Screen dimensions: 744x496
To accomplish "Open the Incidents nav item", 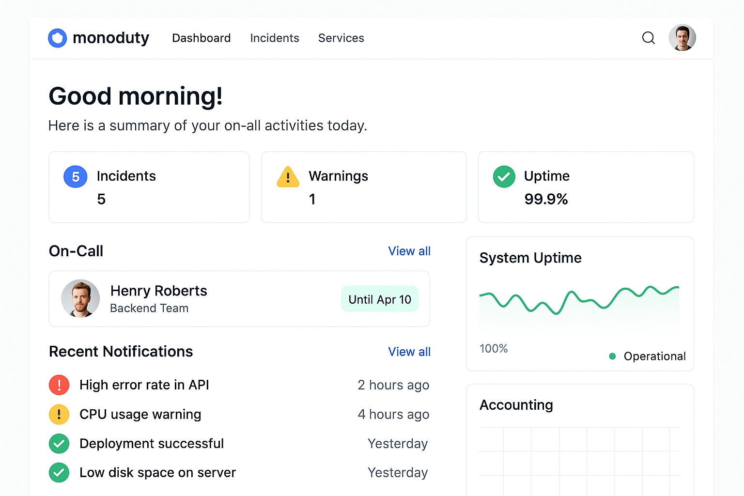I will point(275,38).
